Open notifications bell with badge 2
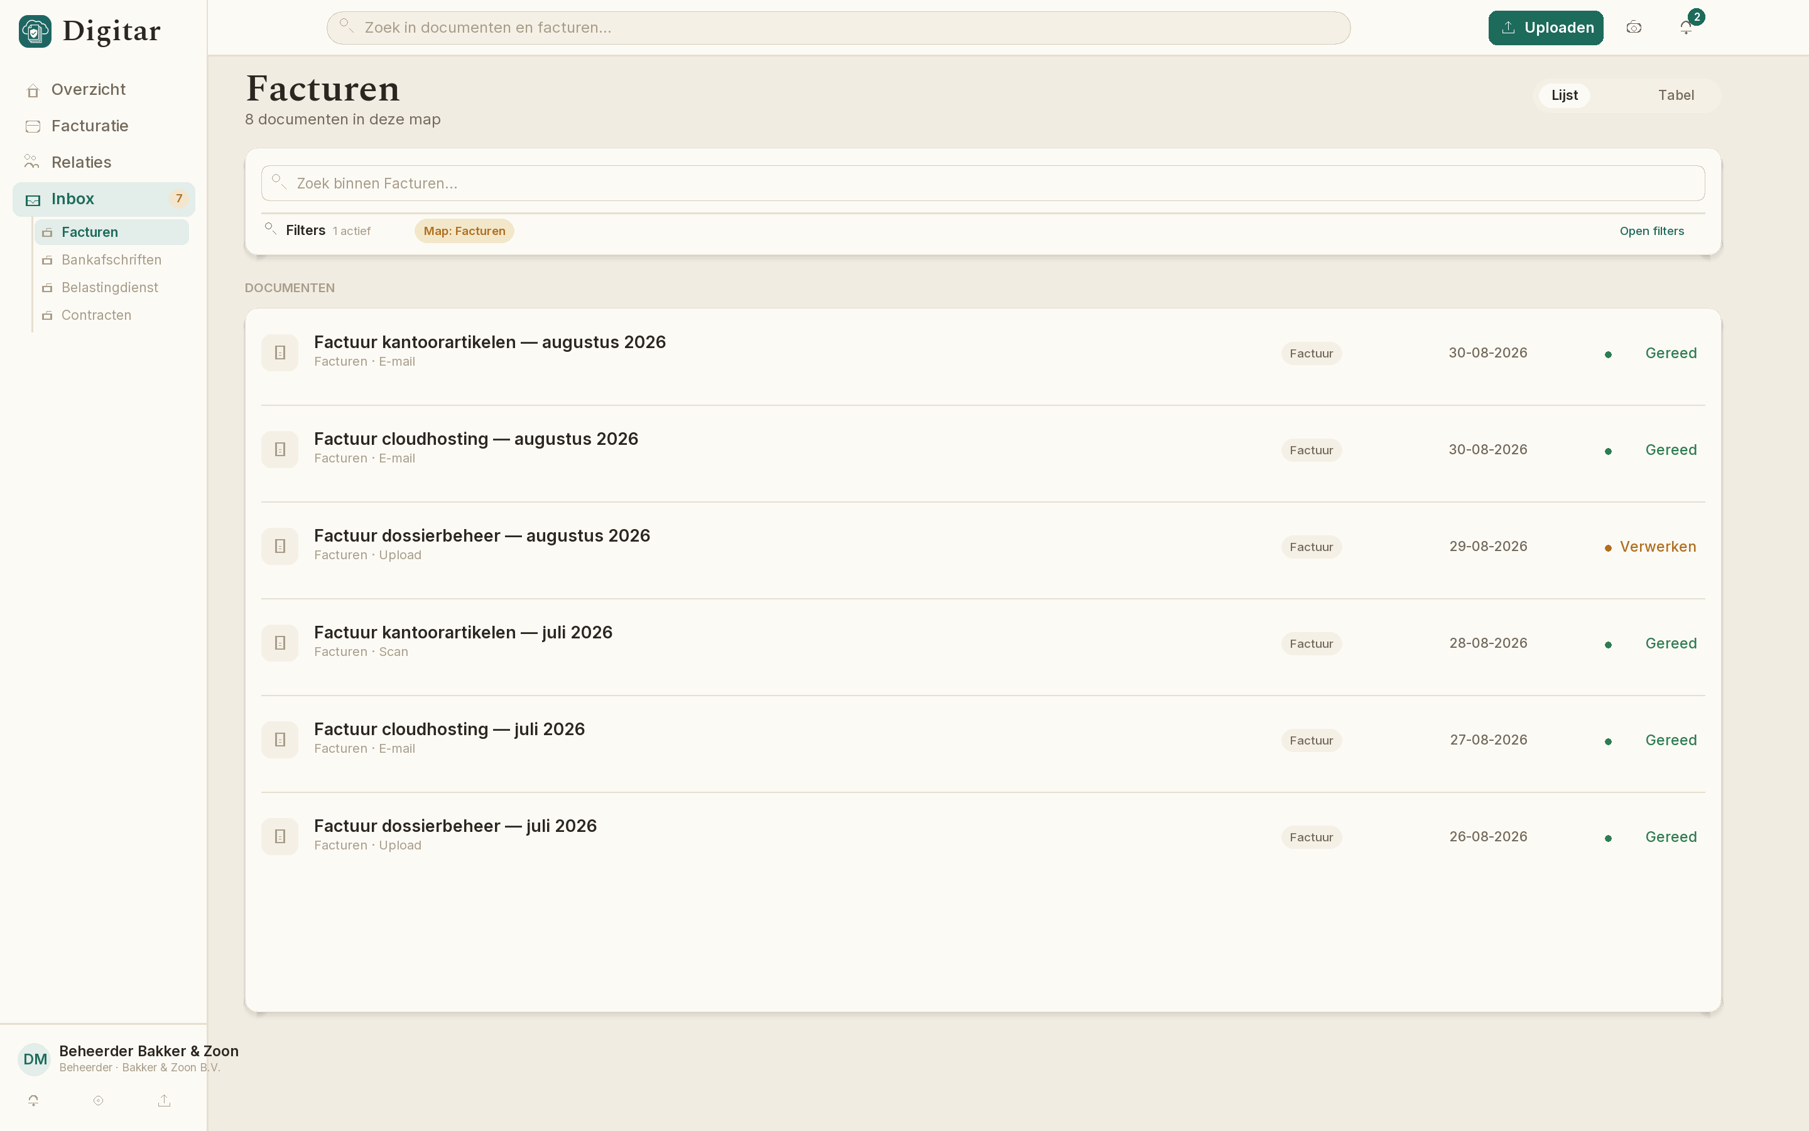This screenshot has width=1809, height=1131. coord(1687,28)
